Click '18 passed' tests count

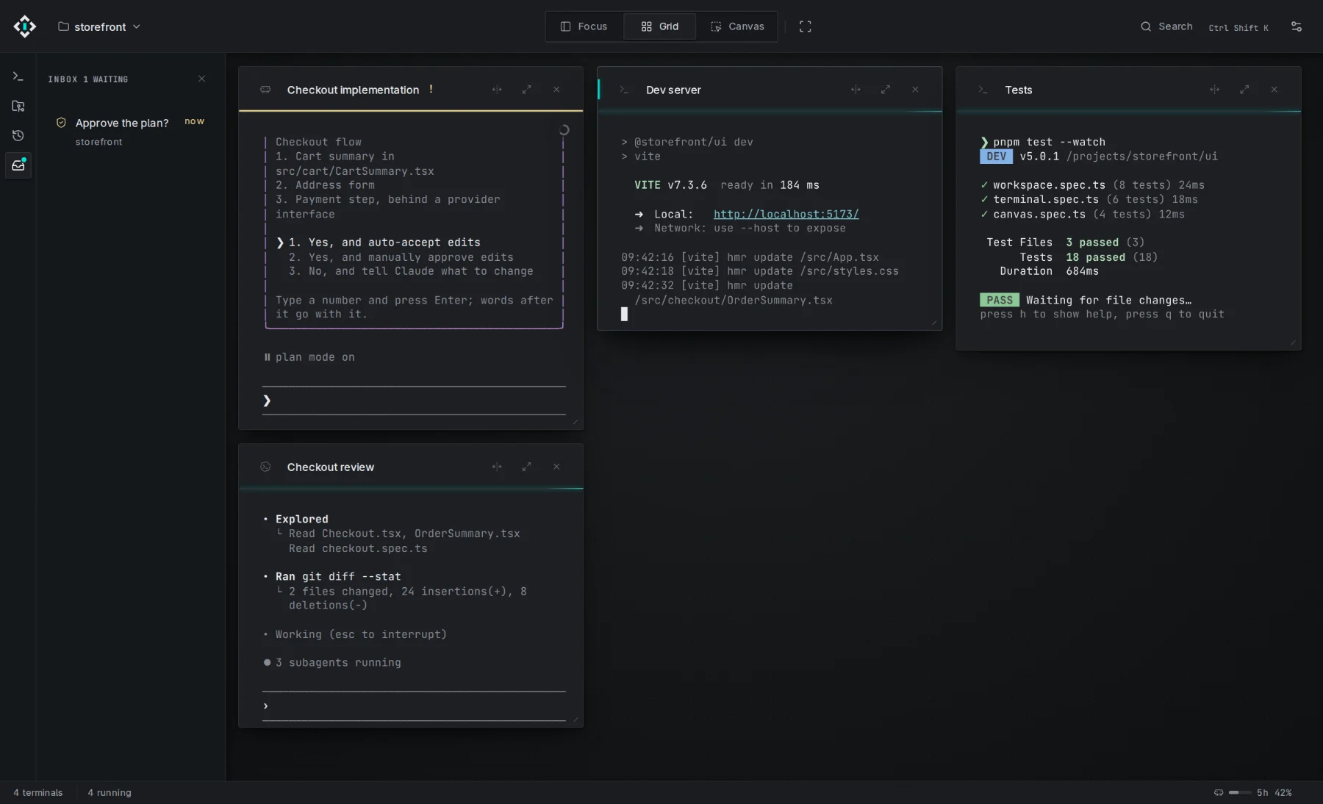[x=1095, y=257]
